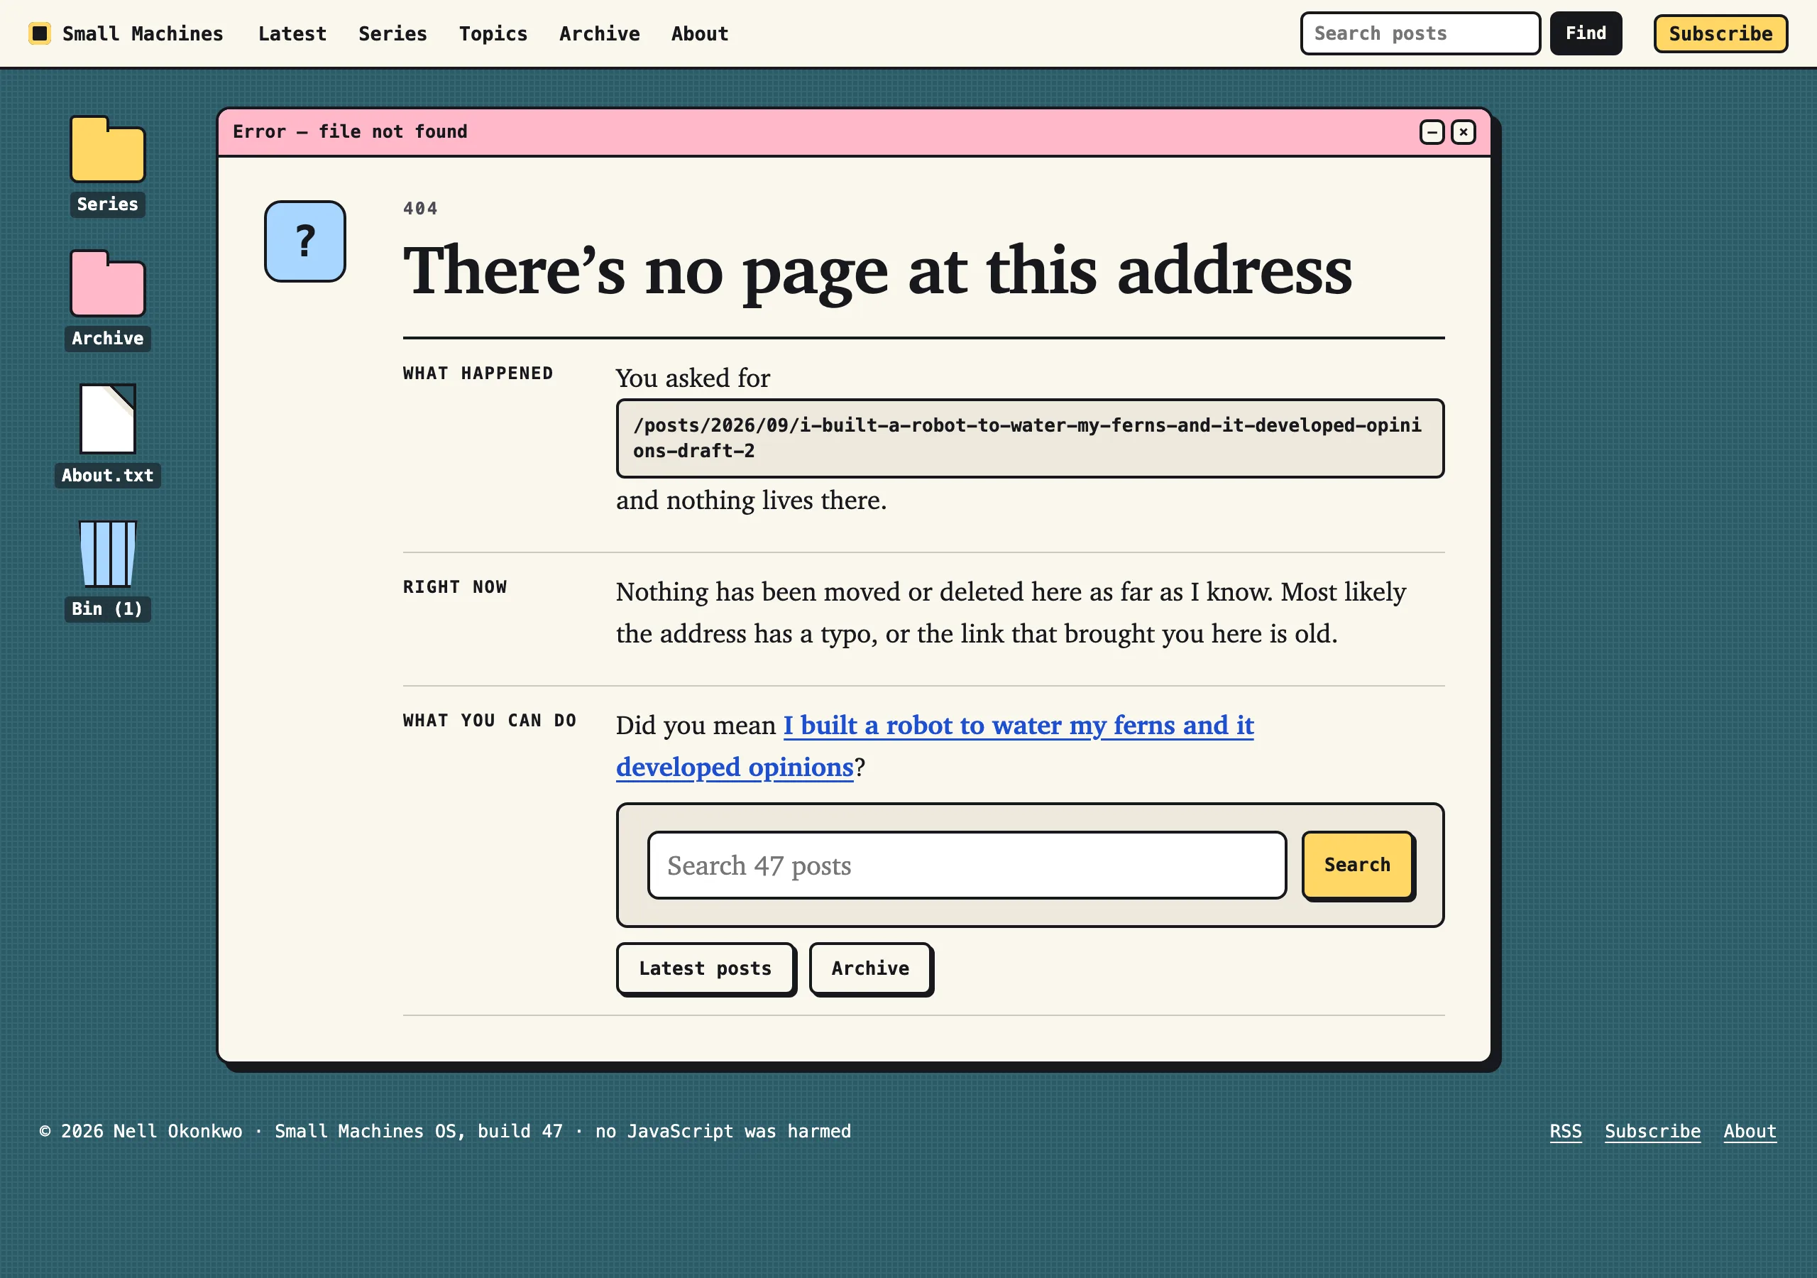Viewport: 1817px width, 1278px height.
Task: Open Series in top navigation
Action: pyautogui.click(x=393, y=34)
